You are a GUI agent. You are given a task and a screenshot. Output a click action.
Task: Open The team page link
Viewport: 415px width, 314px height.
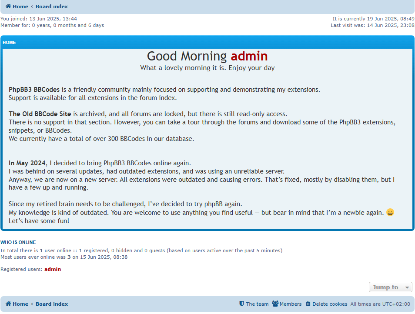(257, 304)
